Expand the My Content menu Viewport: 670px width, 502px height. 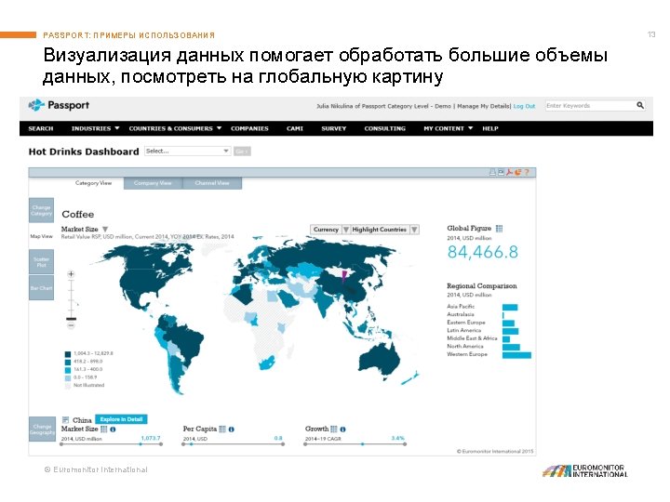coord(449,128)
